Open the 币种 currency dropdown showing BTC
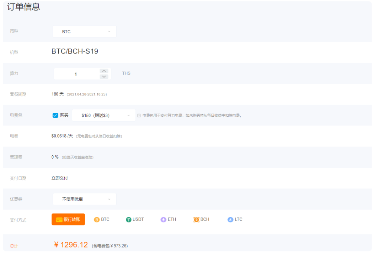The height and width of the screenshot is (255, 384). click(x=84, y=31)
